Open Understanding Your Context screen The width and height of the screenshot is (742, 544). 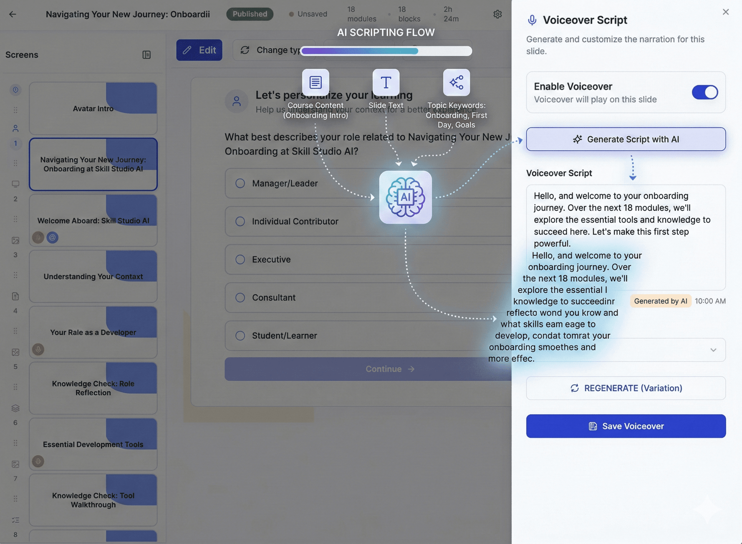coord(93,276)
